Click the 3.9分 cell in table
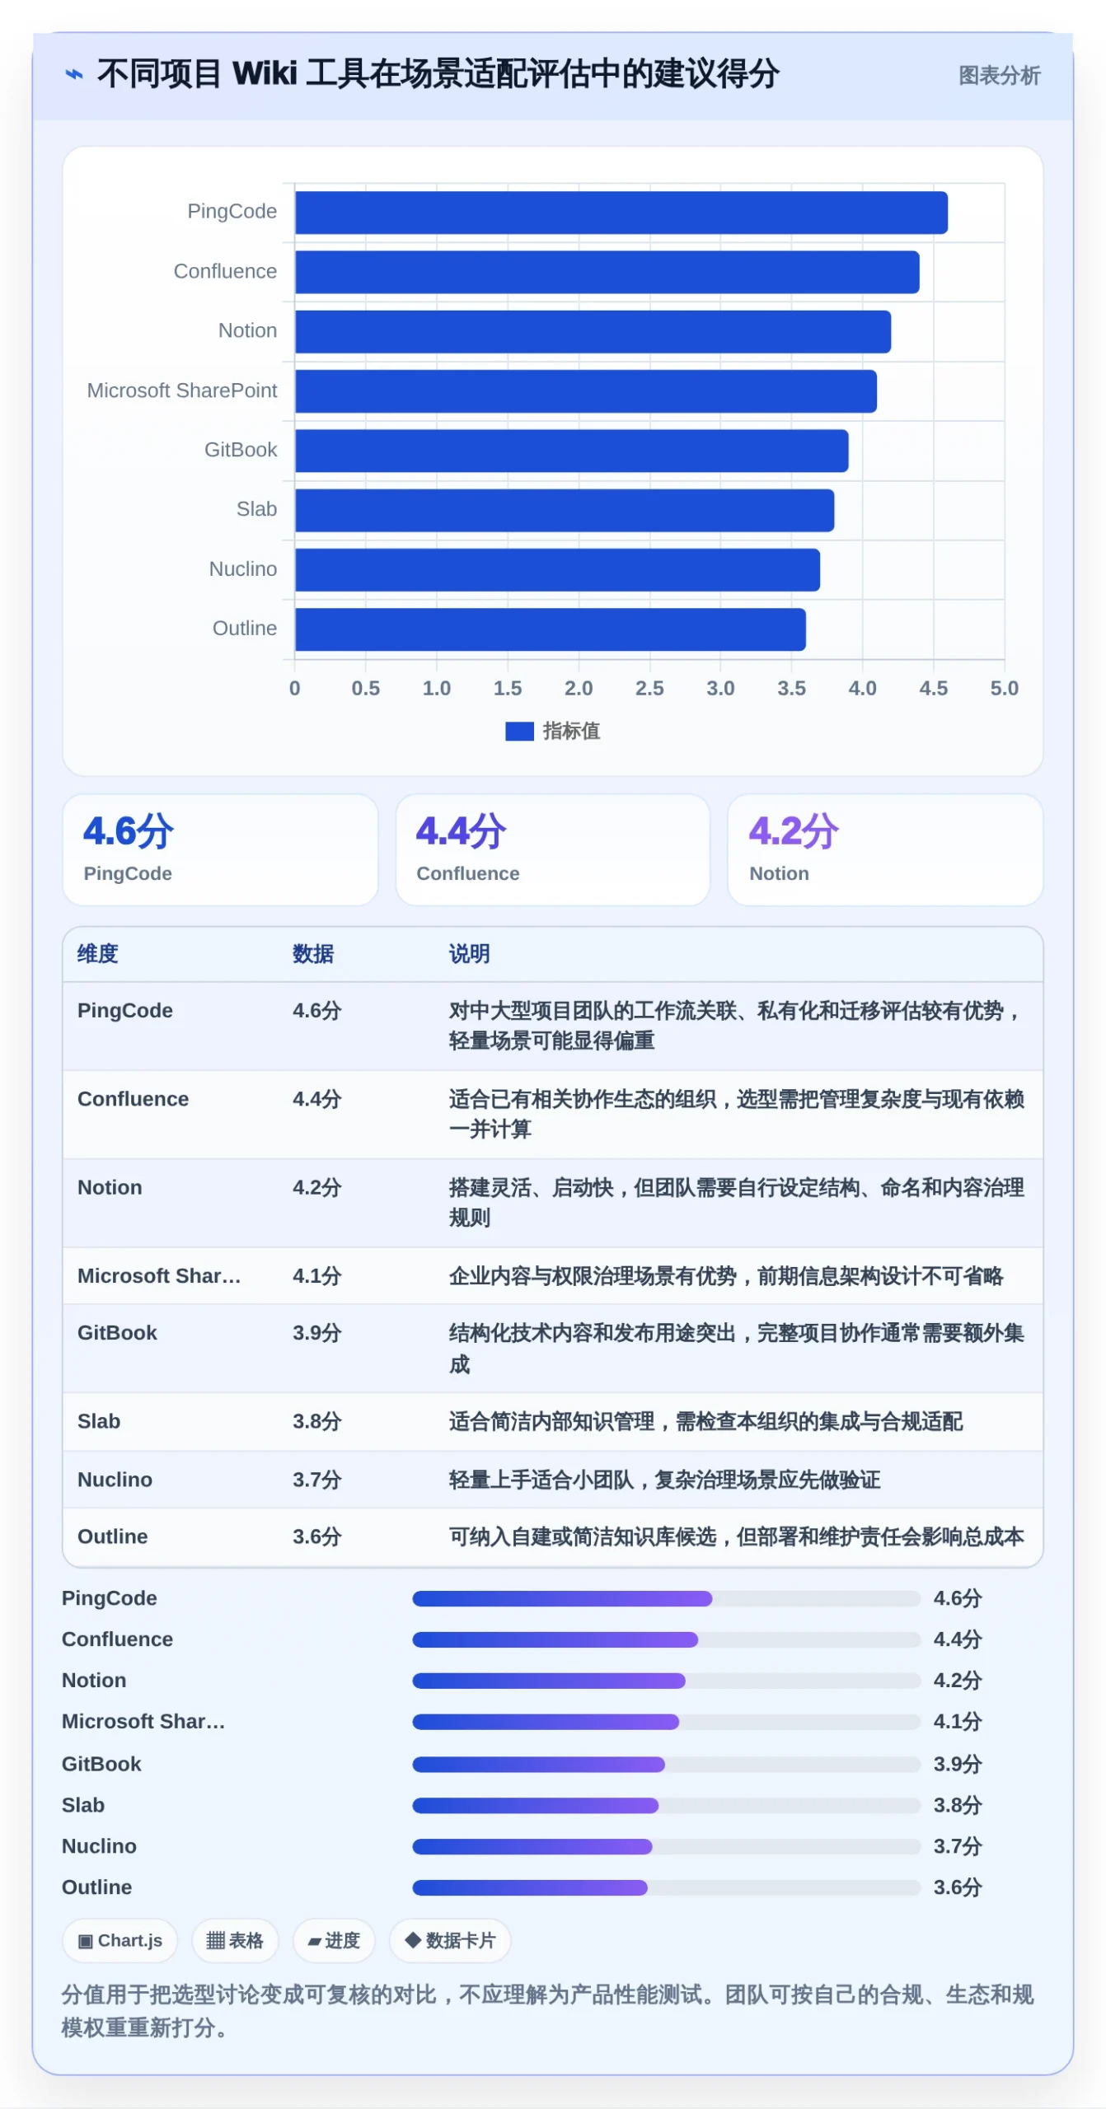Screen dimensions: 1106x2109 point(317,1333)
